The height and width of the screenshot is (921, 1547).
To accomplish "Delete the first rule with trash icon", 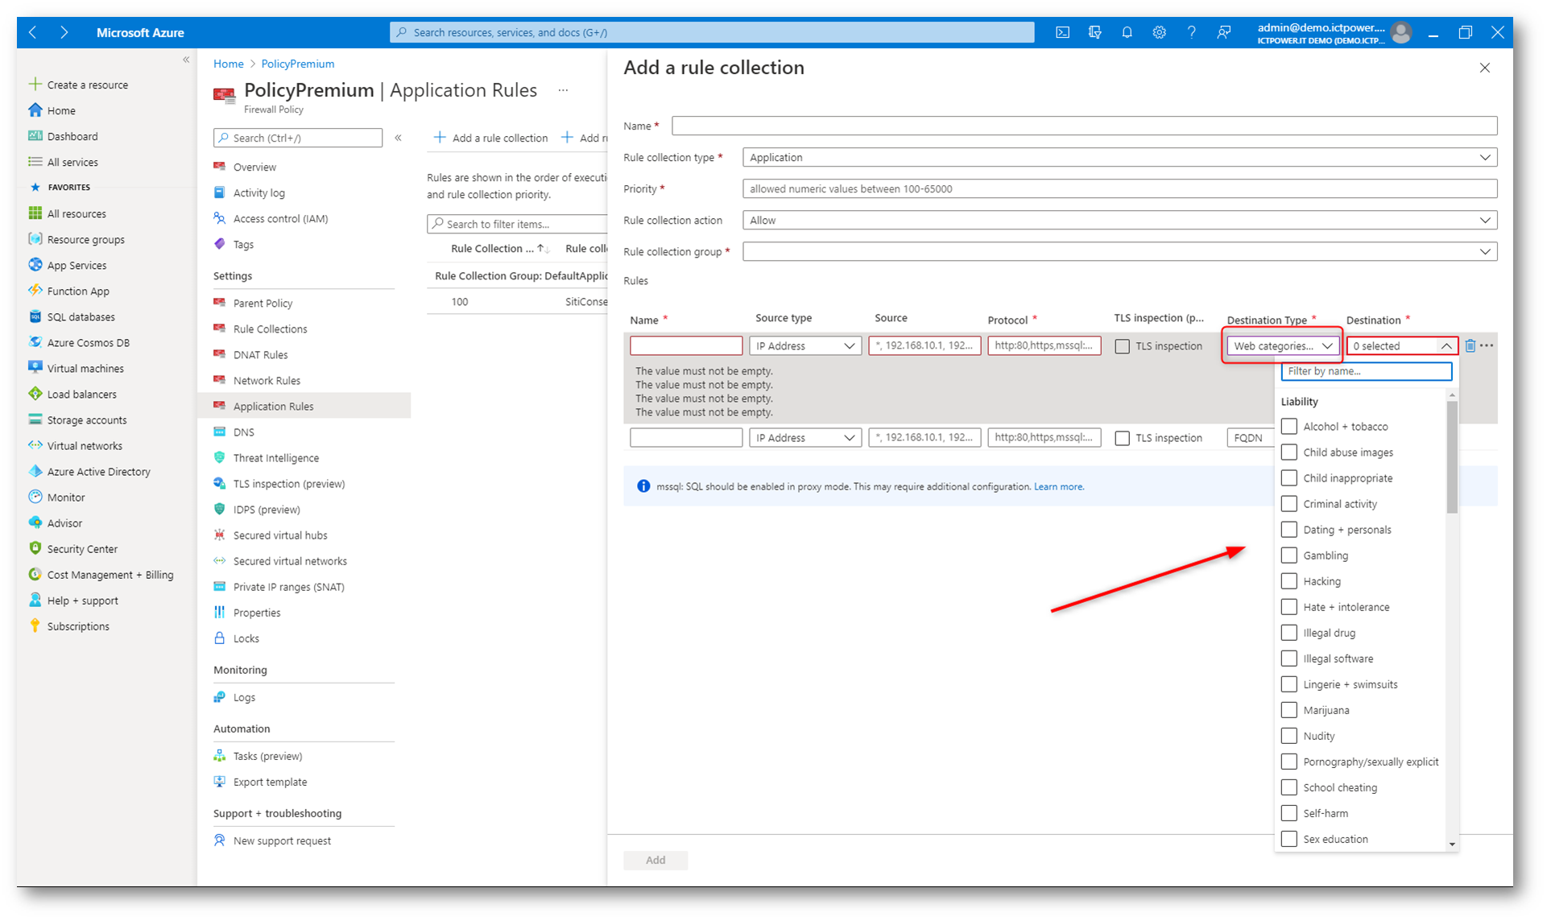I will pyautogui.click(x=1470, y=345).
